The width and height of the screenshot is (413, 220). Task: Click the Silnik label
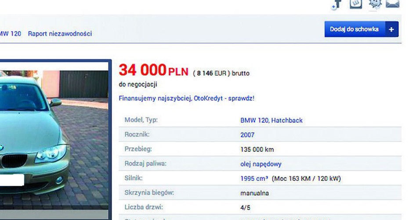tap(134, 178)
